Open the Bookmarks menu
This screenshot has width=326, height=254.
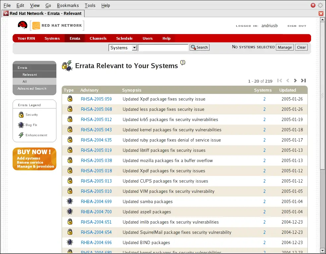(68, 5)
